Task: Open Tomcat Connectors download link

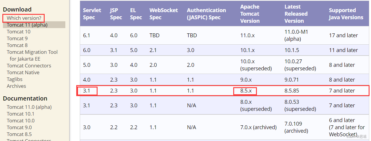Action: pos(29,66)
